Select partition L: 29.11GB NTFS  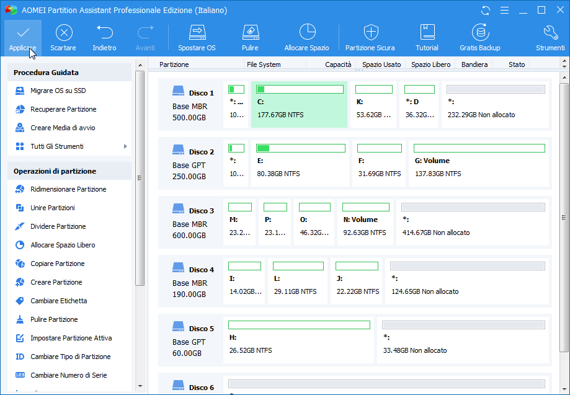point(297,282)
